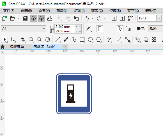Increase page height with up arrow
The width and height of the screenshot is (163, 136).
coord(80,31)
